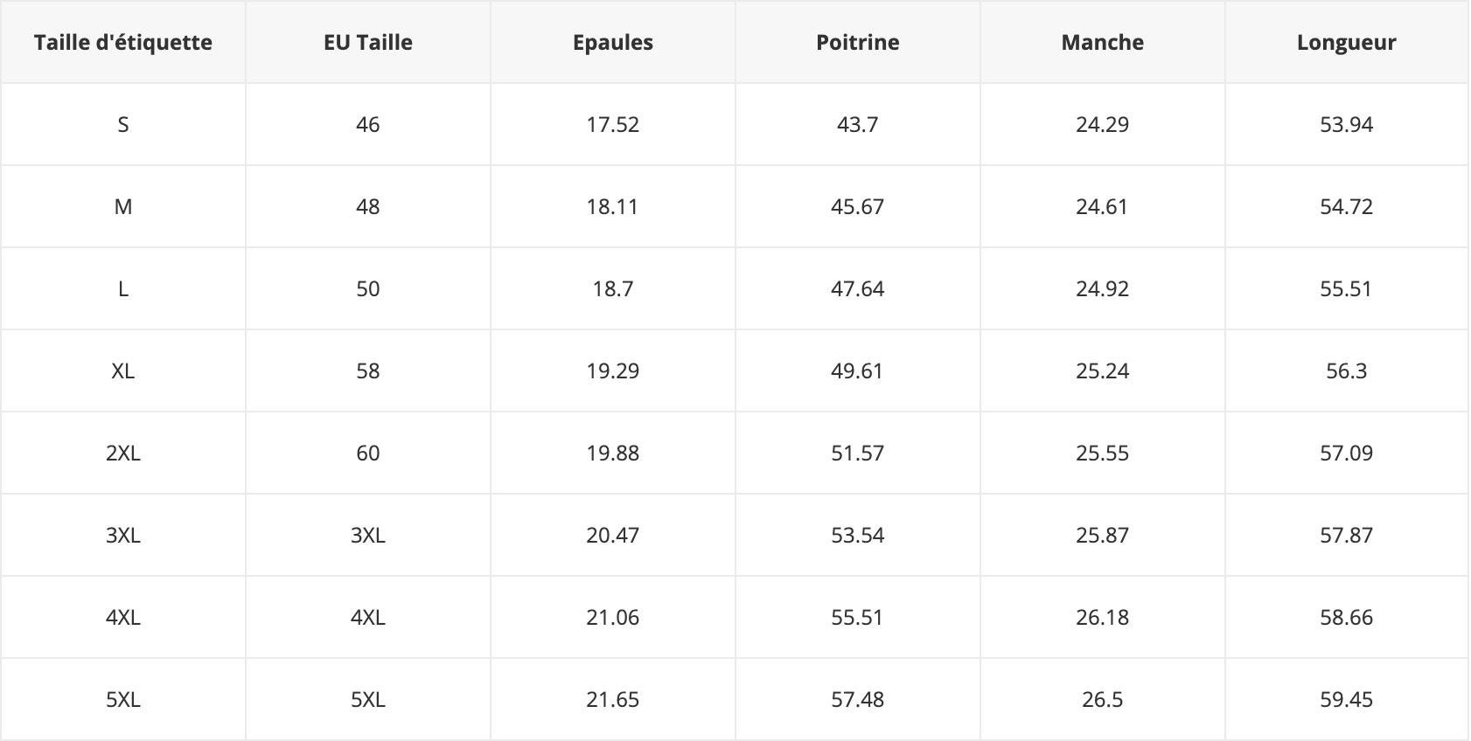Click the EU size 58 cell
Image resolution: width=1471 pixels, height=741 pixels.
368,370
